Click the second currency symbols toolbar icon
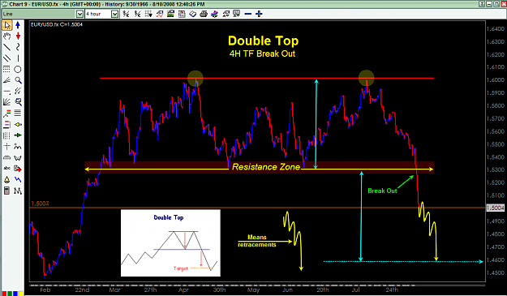The height and width of the screenshot is (296, 507). [137, 14]
